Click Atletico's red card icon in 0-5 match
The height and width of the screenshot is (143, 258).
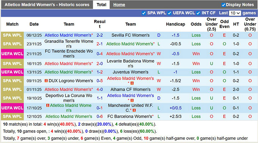(132, 83)
